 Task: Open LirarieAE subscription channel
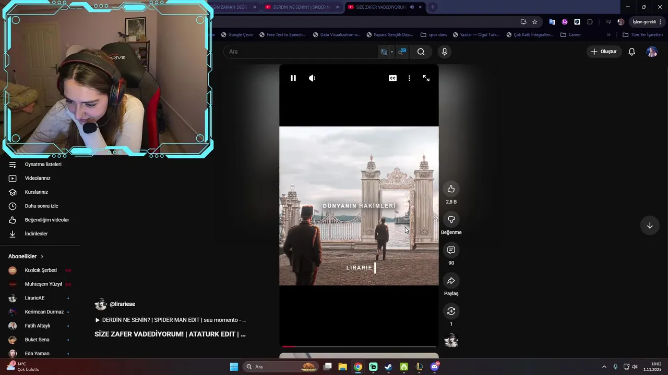(x=40, y=298)
